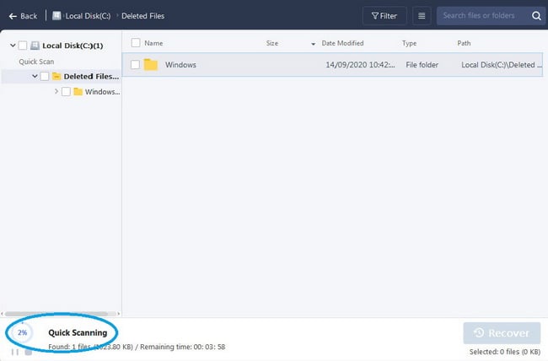The image size is (548, 361).
Task: Click the File folder type cell
Action: [x=422, y=65]
